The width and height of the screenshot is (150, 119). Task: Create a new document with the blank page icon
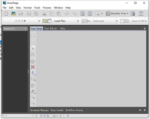click(6, 13)
